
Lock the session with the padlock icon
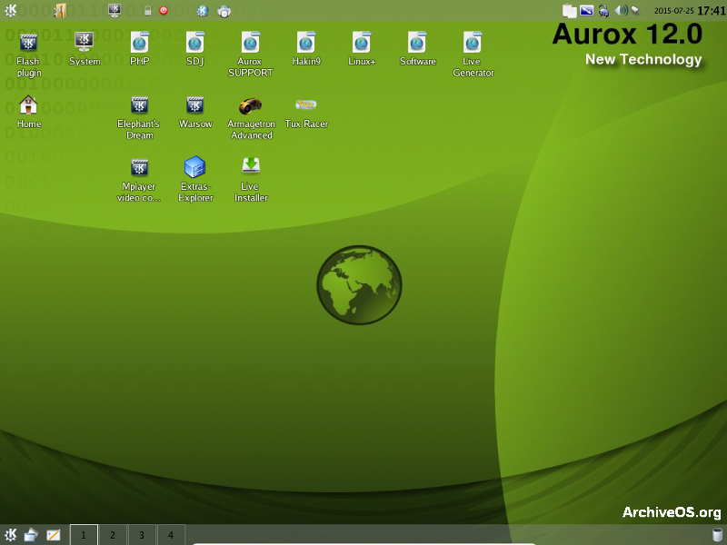(x=147, y=10)
